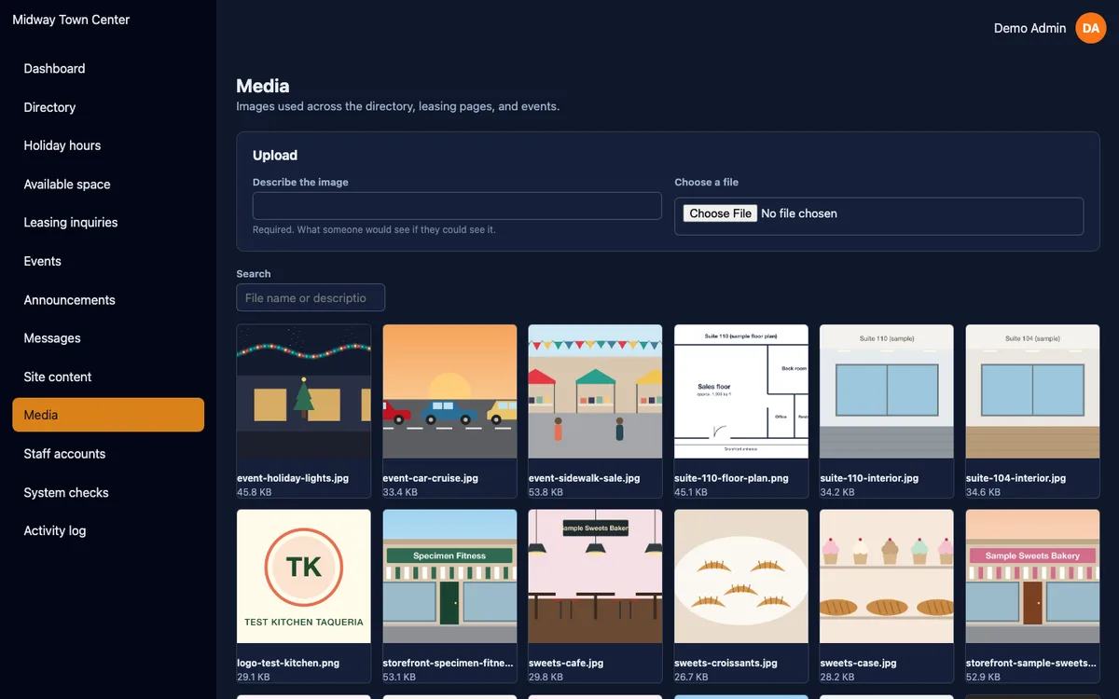Click the 26.7 KB file size
Image resolution: width=1119 pixels, height=699 pixels.
(x=691, y=678)
